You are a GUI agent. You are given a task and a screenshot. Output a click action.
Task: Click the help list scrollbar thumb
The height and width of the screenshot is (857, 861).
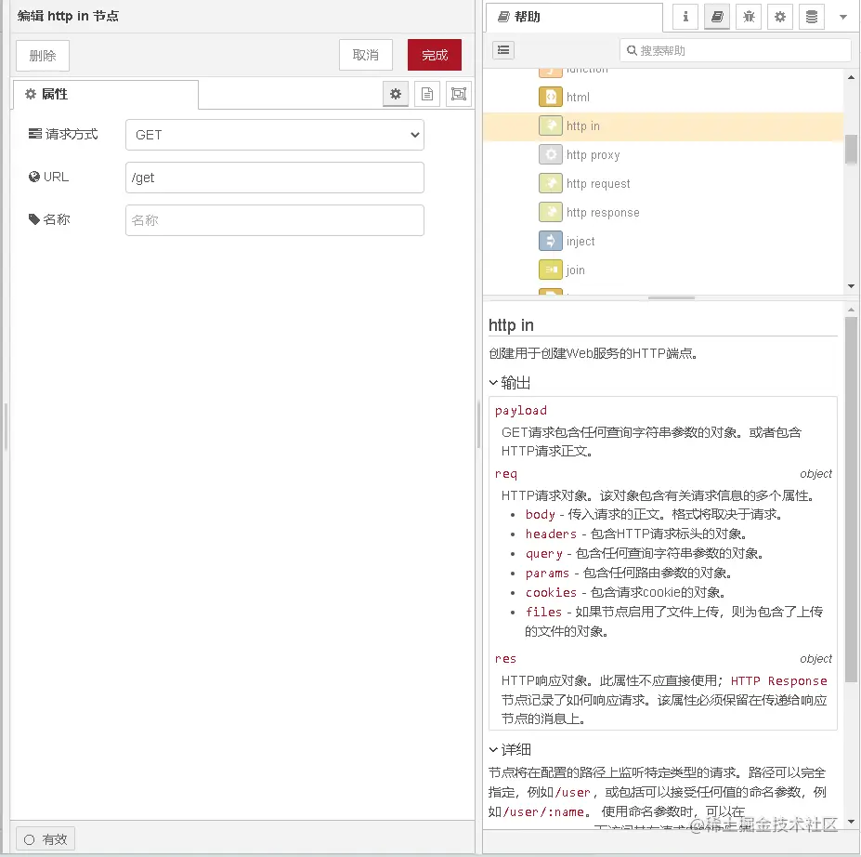coord(851,150)
